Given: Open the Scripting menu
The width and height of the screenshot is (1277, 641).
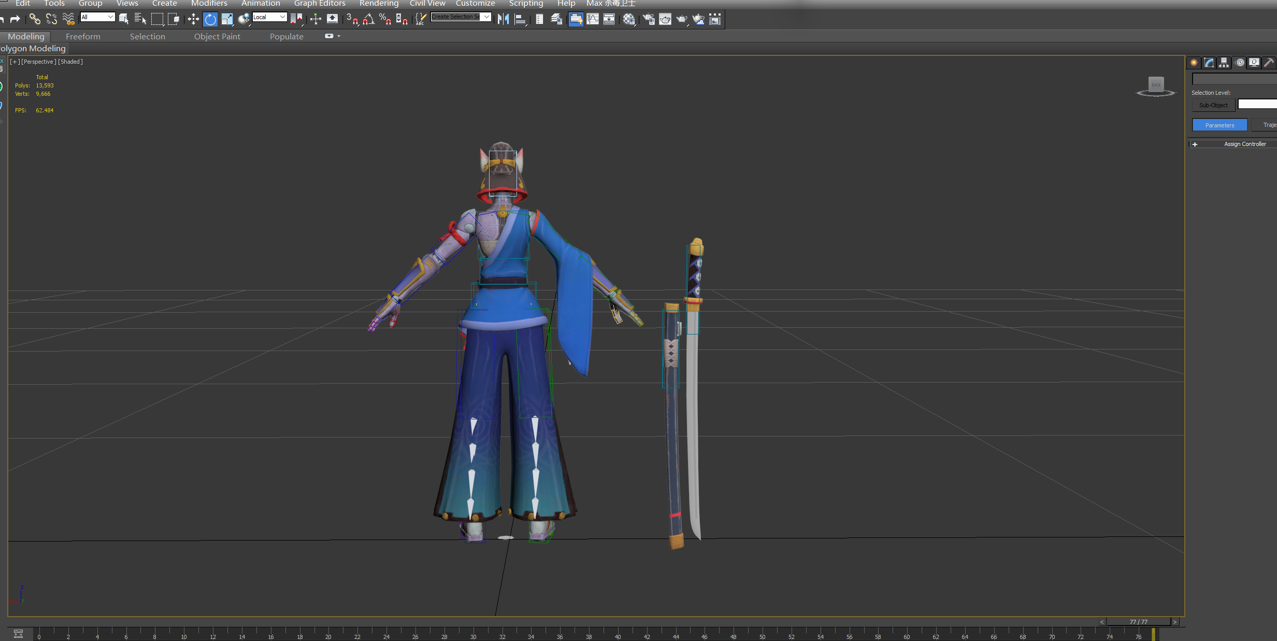Looking at the screenshot, I should point(526,4).
